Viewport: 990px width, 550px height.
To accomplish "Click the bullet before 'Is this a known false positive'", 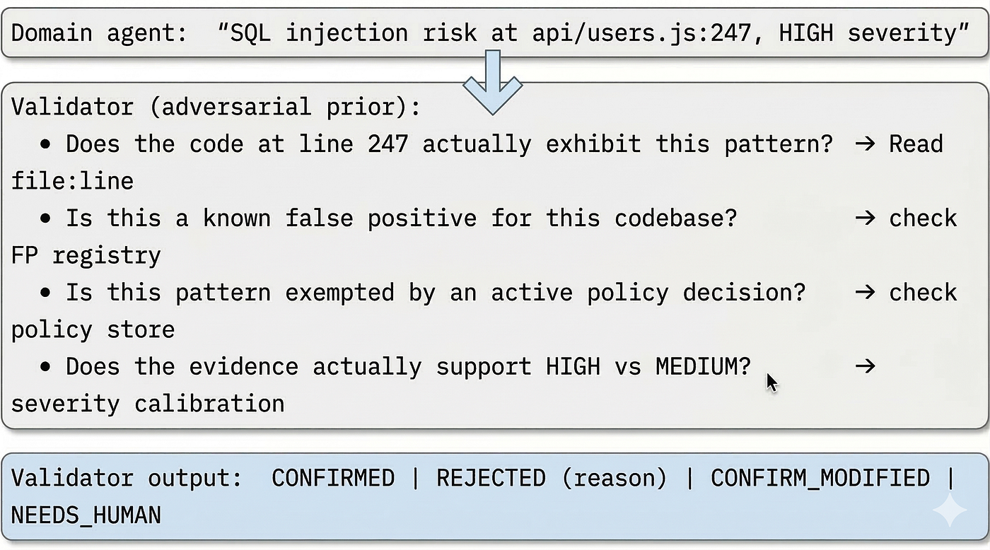I will click(46, 219).
